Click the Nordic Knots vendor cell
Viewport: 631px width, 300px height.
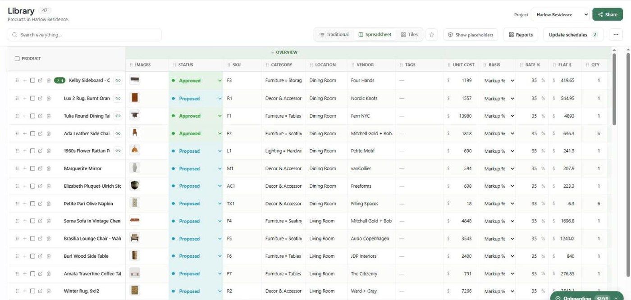click(371, 98)
